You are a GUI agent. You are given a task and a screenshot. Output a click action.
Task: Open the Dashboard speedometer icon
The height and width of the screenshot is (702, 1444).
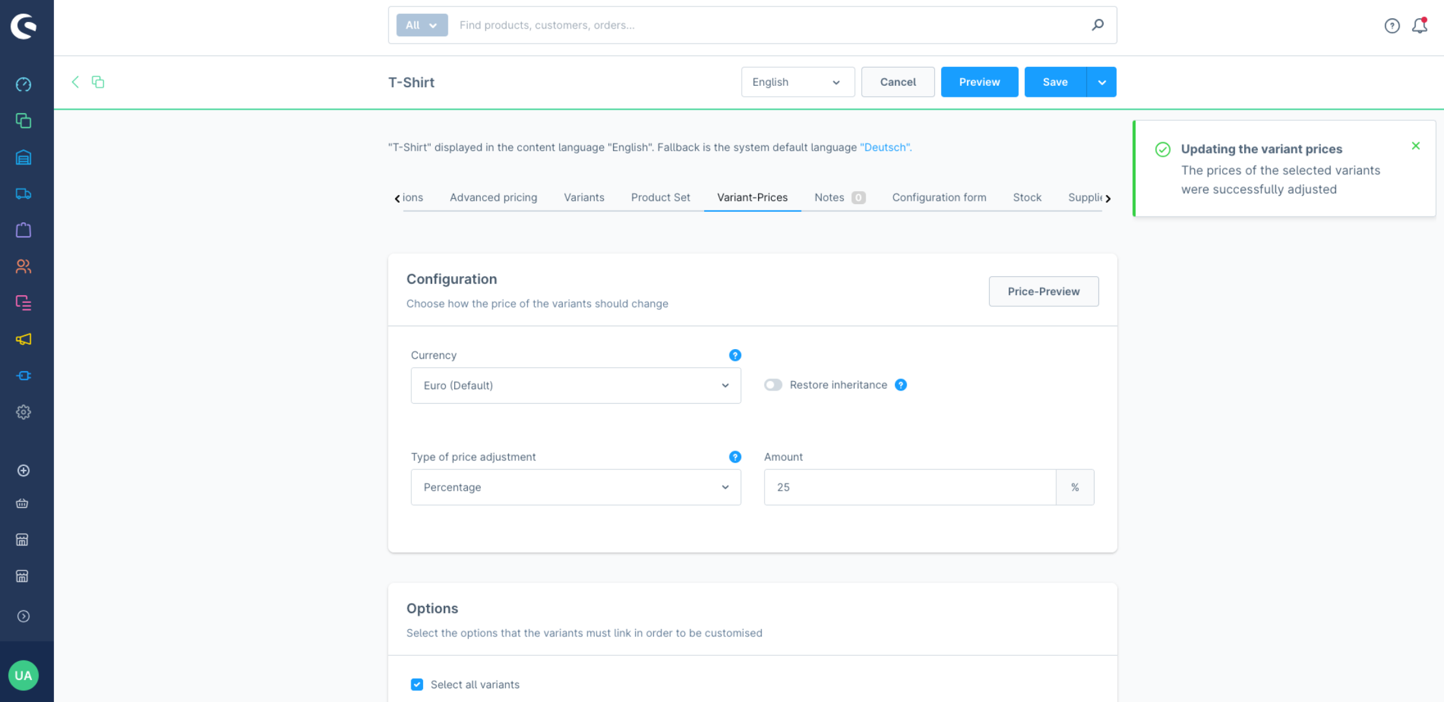tap(23, 84)
